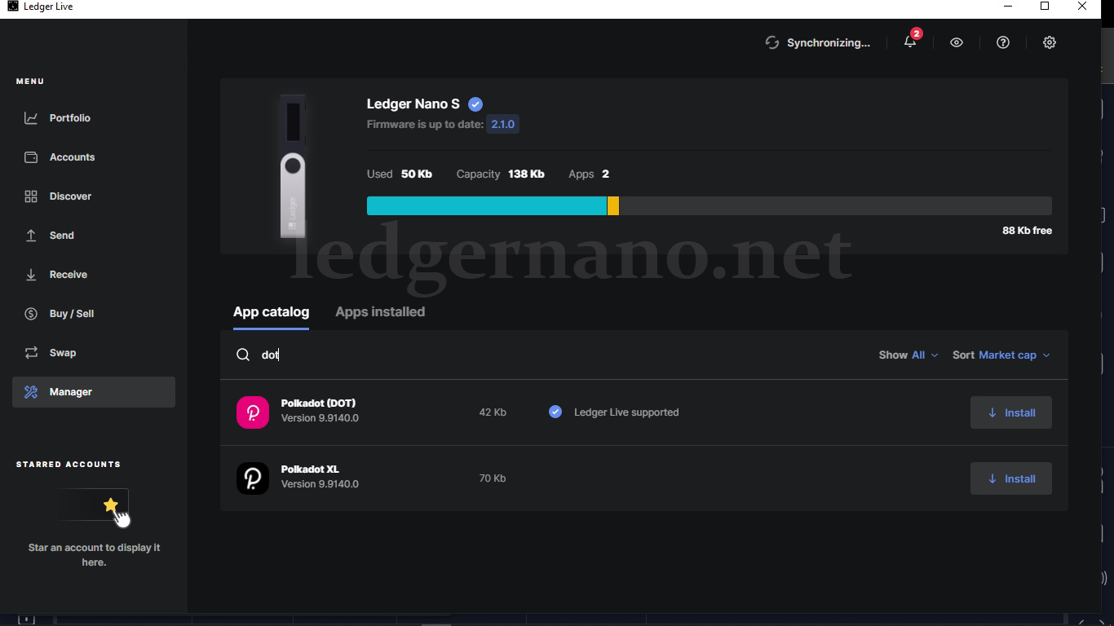Click the 70 Kb size value
The width and height of the screenshot is (1114, 626).
click(493, 478)
